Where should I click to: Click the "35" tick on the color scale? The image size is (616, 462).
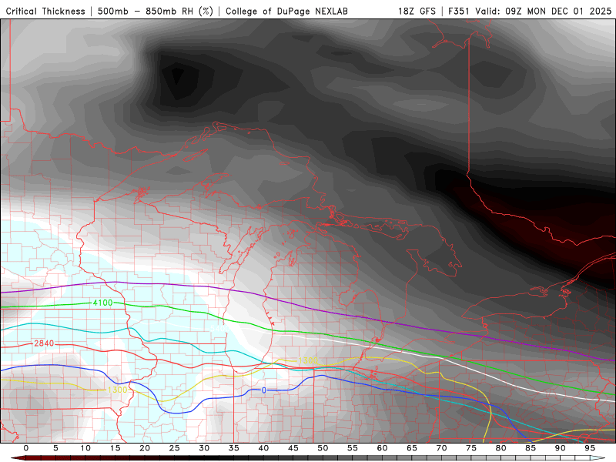234,448
